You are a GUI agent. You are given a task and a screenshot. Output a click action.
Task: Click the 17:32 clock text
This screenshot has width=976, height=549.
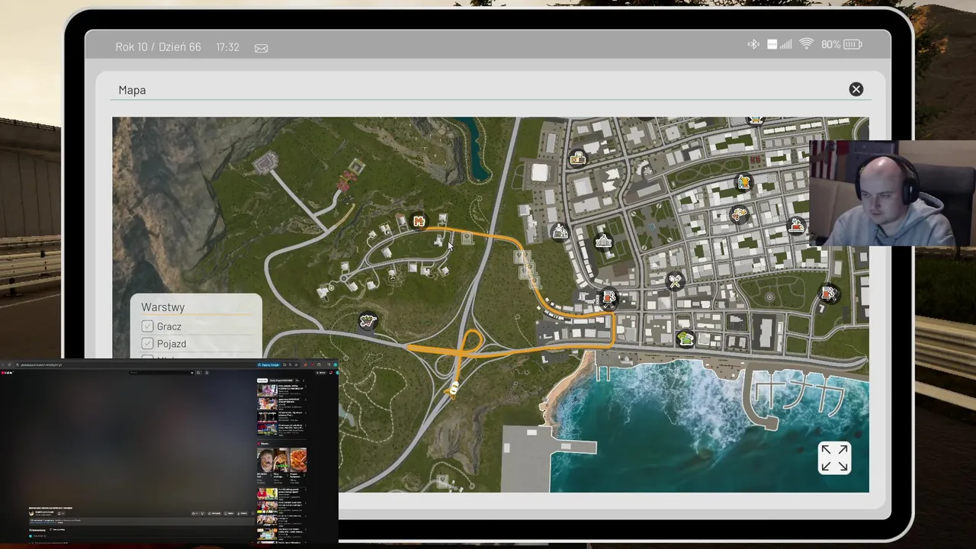tap(227, 47)
